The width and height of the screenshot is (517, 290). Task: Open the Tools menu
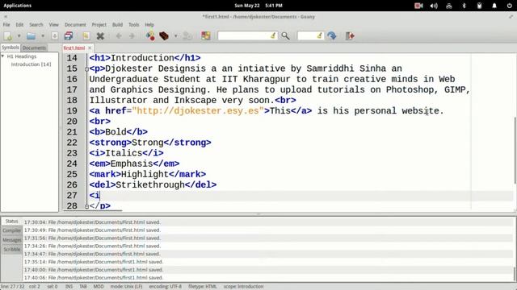pos(133,25)
